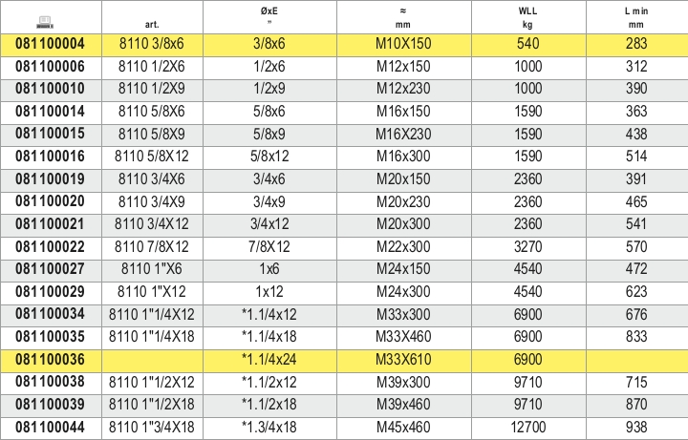Click the L min mm column header
The height and width of the screenshot is (440, 688).
[636, 17]
